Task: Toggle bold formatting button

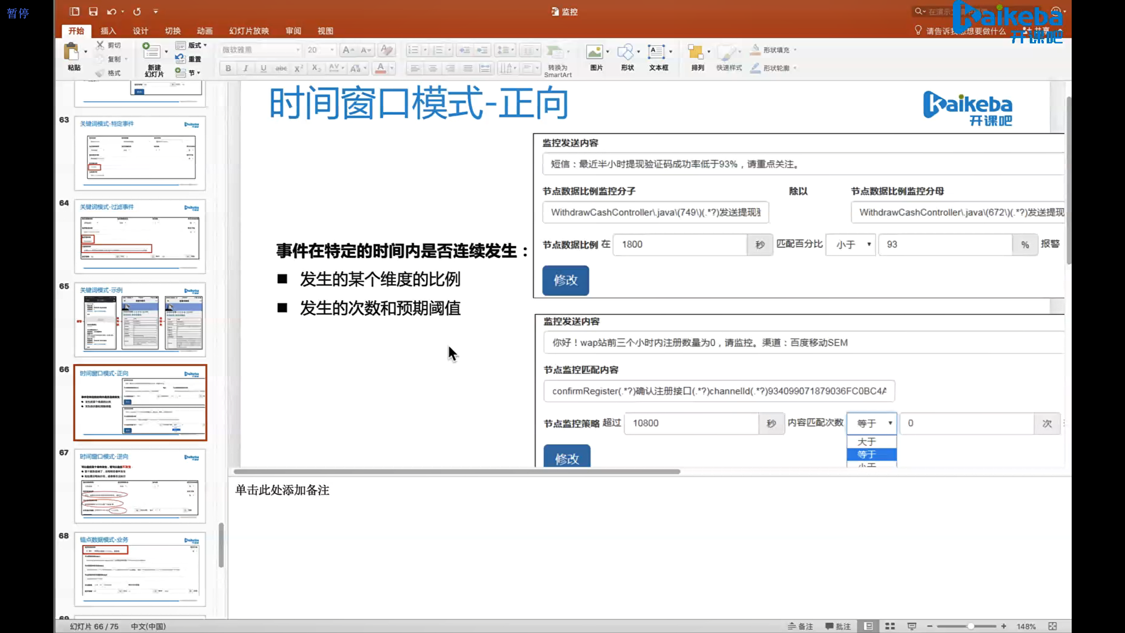Action: [228, 68]
